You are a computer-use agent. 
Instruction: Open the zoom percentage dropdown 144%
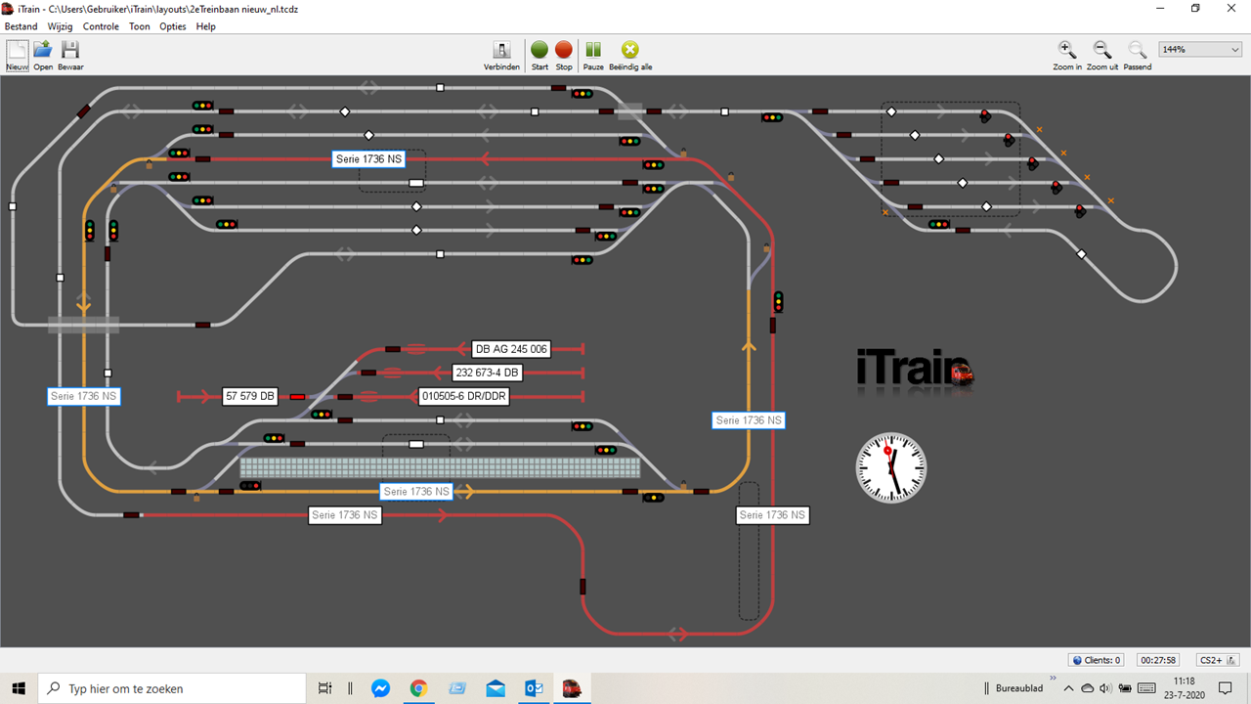coord(1199,49)
